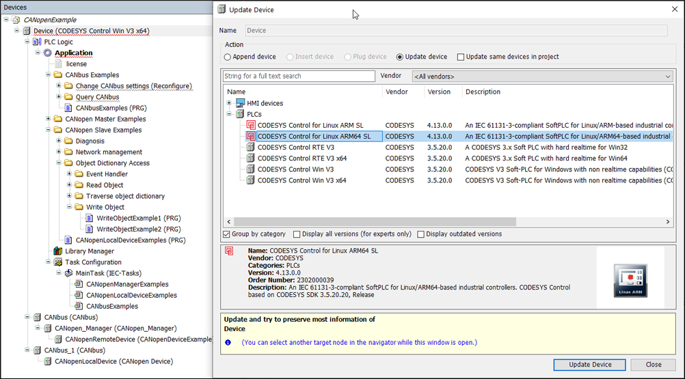The image size is (685, 379).
Task: Click the CODESYS Control RTE V3 x64 icon
Action: pyautogui.click(x=251, y=158)
